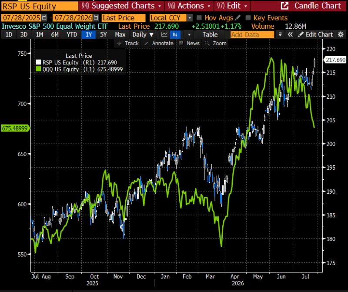The height and width of the screenshot is (292, 348).
Task: Open the Edit menu
Action: pos(232,6)
